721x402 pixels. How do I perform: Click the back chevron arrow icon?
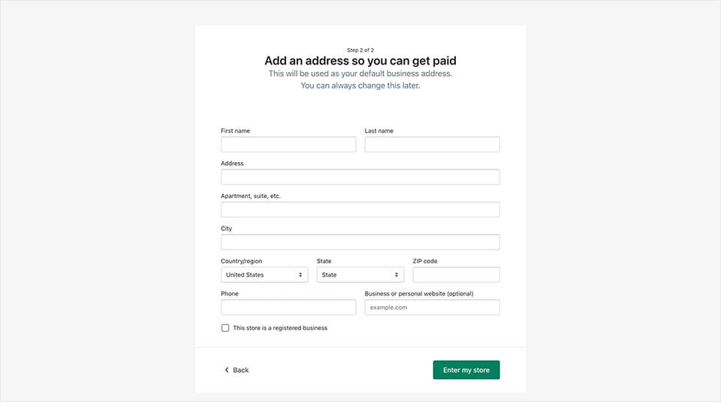pyautogui.click(x=227, y=370)
